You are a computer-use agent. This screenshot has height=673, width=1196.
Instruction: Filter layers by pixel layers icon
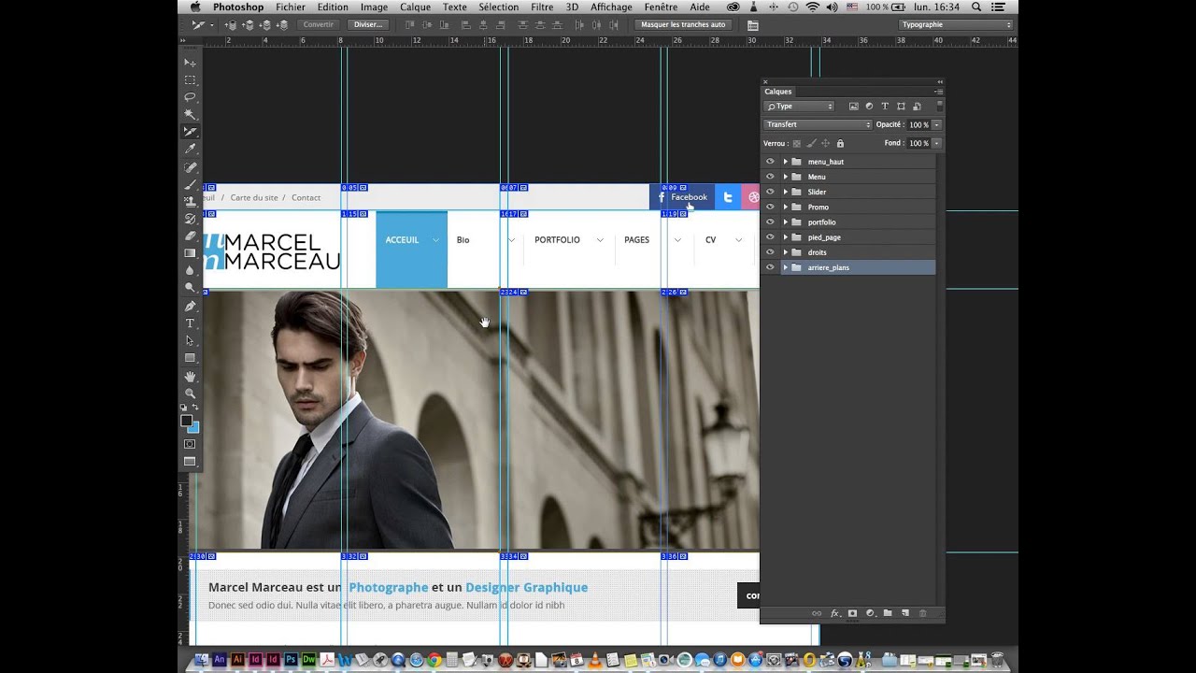click(x=853, y=107)
